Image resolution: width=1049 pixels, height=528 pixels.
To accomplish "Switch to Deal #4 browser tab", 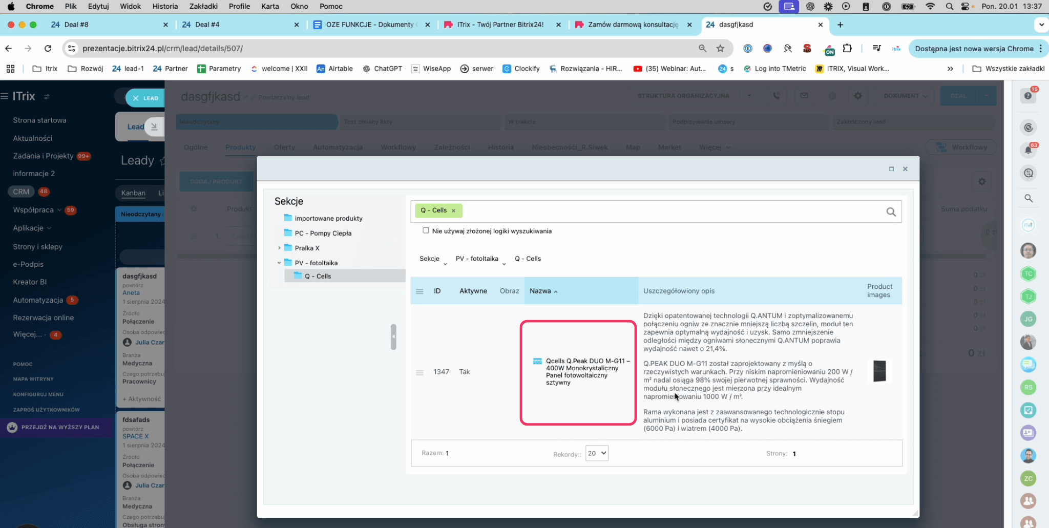I will click(241, 25).
